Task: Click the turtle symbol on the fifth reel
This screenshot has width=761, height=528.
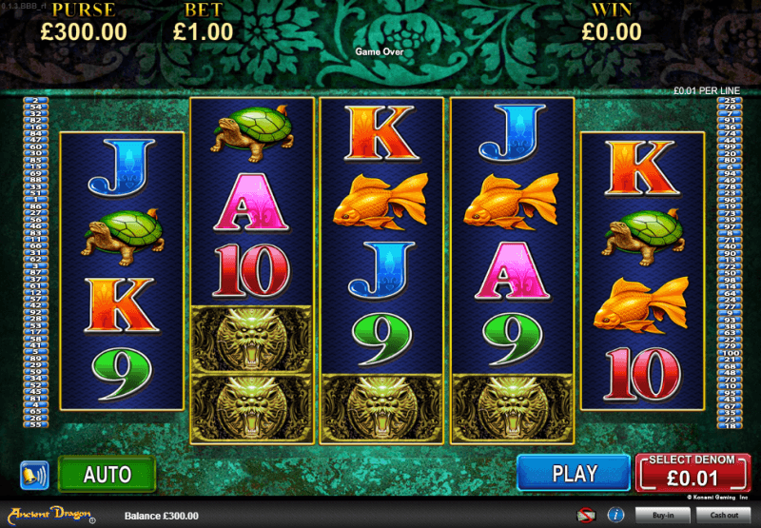Action: 641,237
